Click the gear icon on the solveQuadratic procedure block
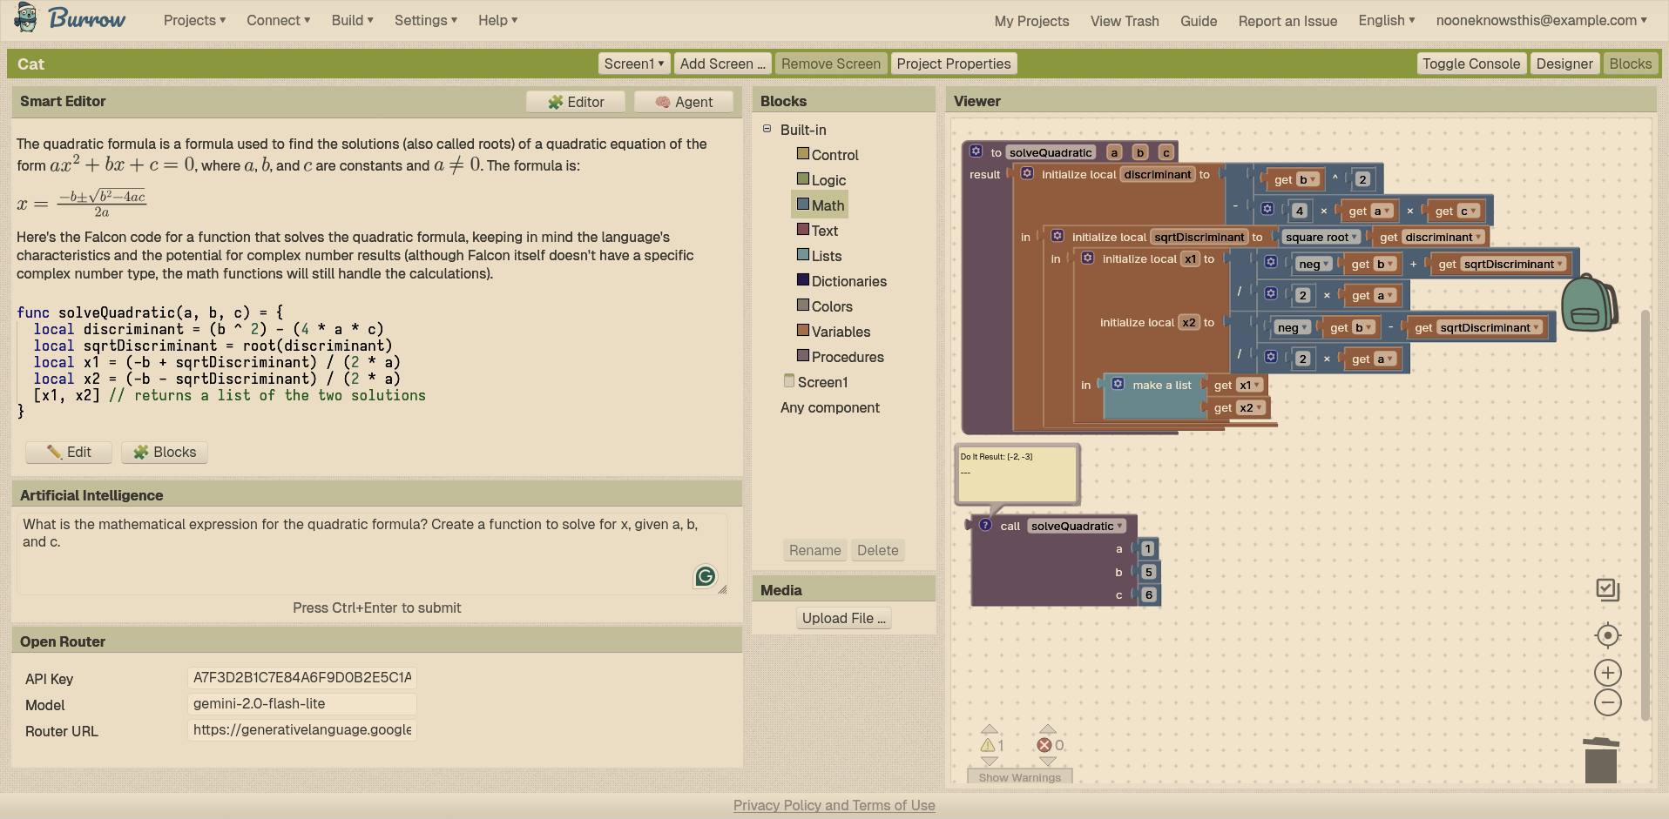 click(976, 151)
